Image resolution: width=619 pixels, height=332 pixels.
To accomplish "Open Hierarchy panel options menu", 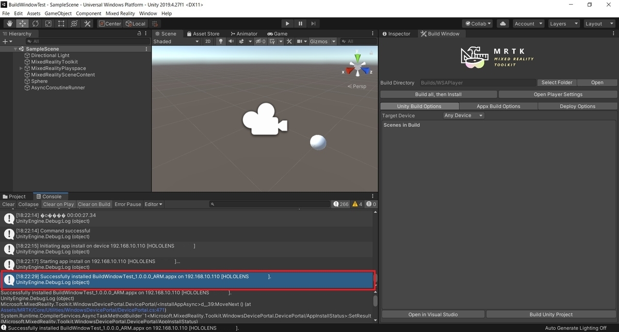I will [x=146, y=34].
